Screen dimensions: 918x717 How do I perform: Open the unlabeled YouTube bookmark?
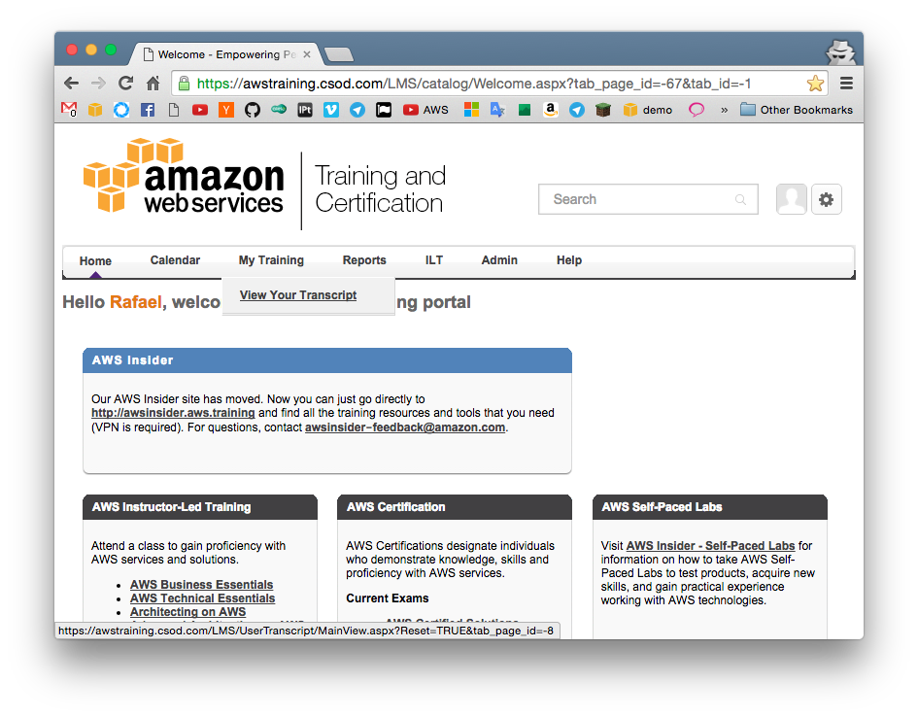pyautogui.click(x=200, y=110)
